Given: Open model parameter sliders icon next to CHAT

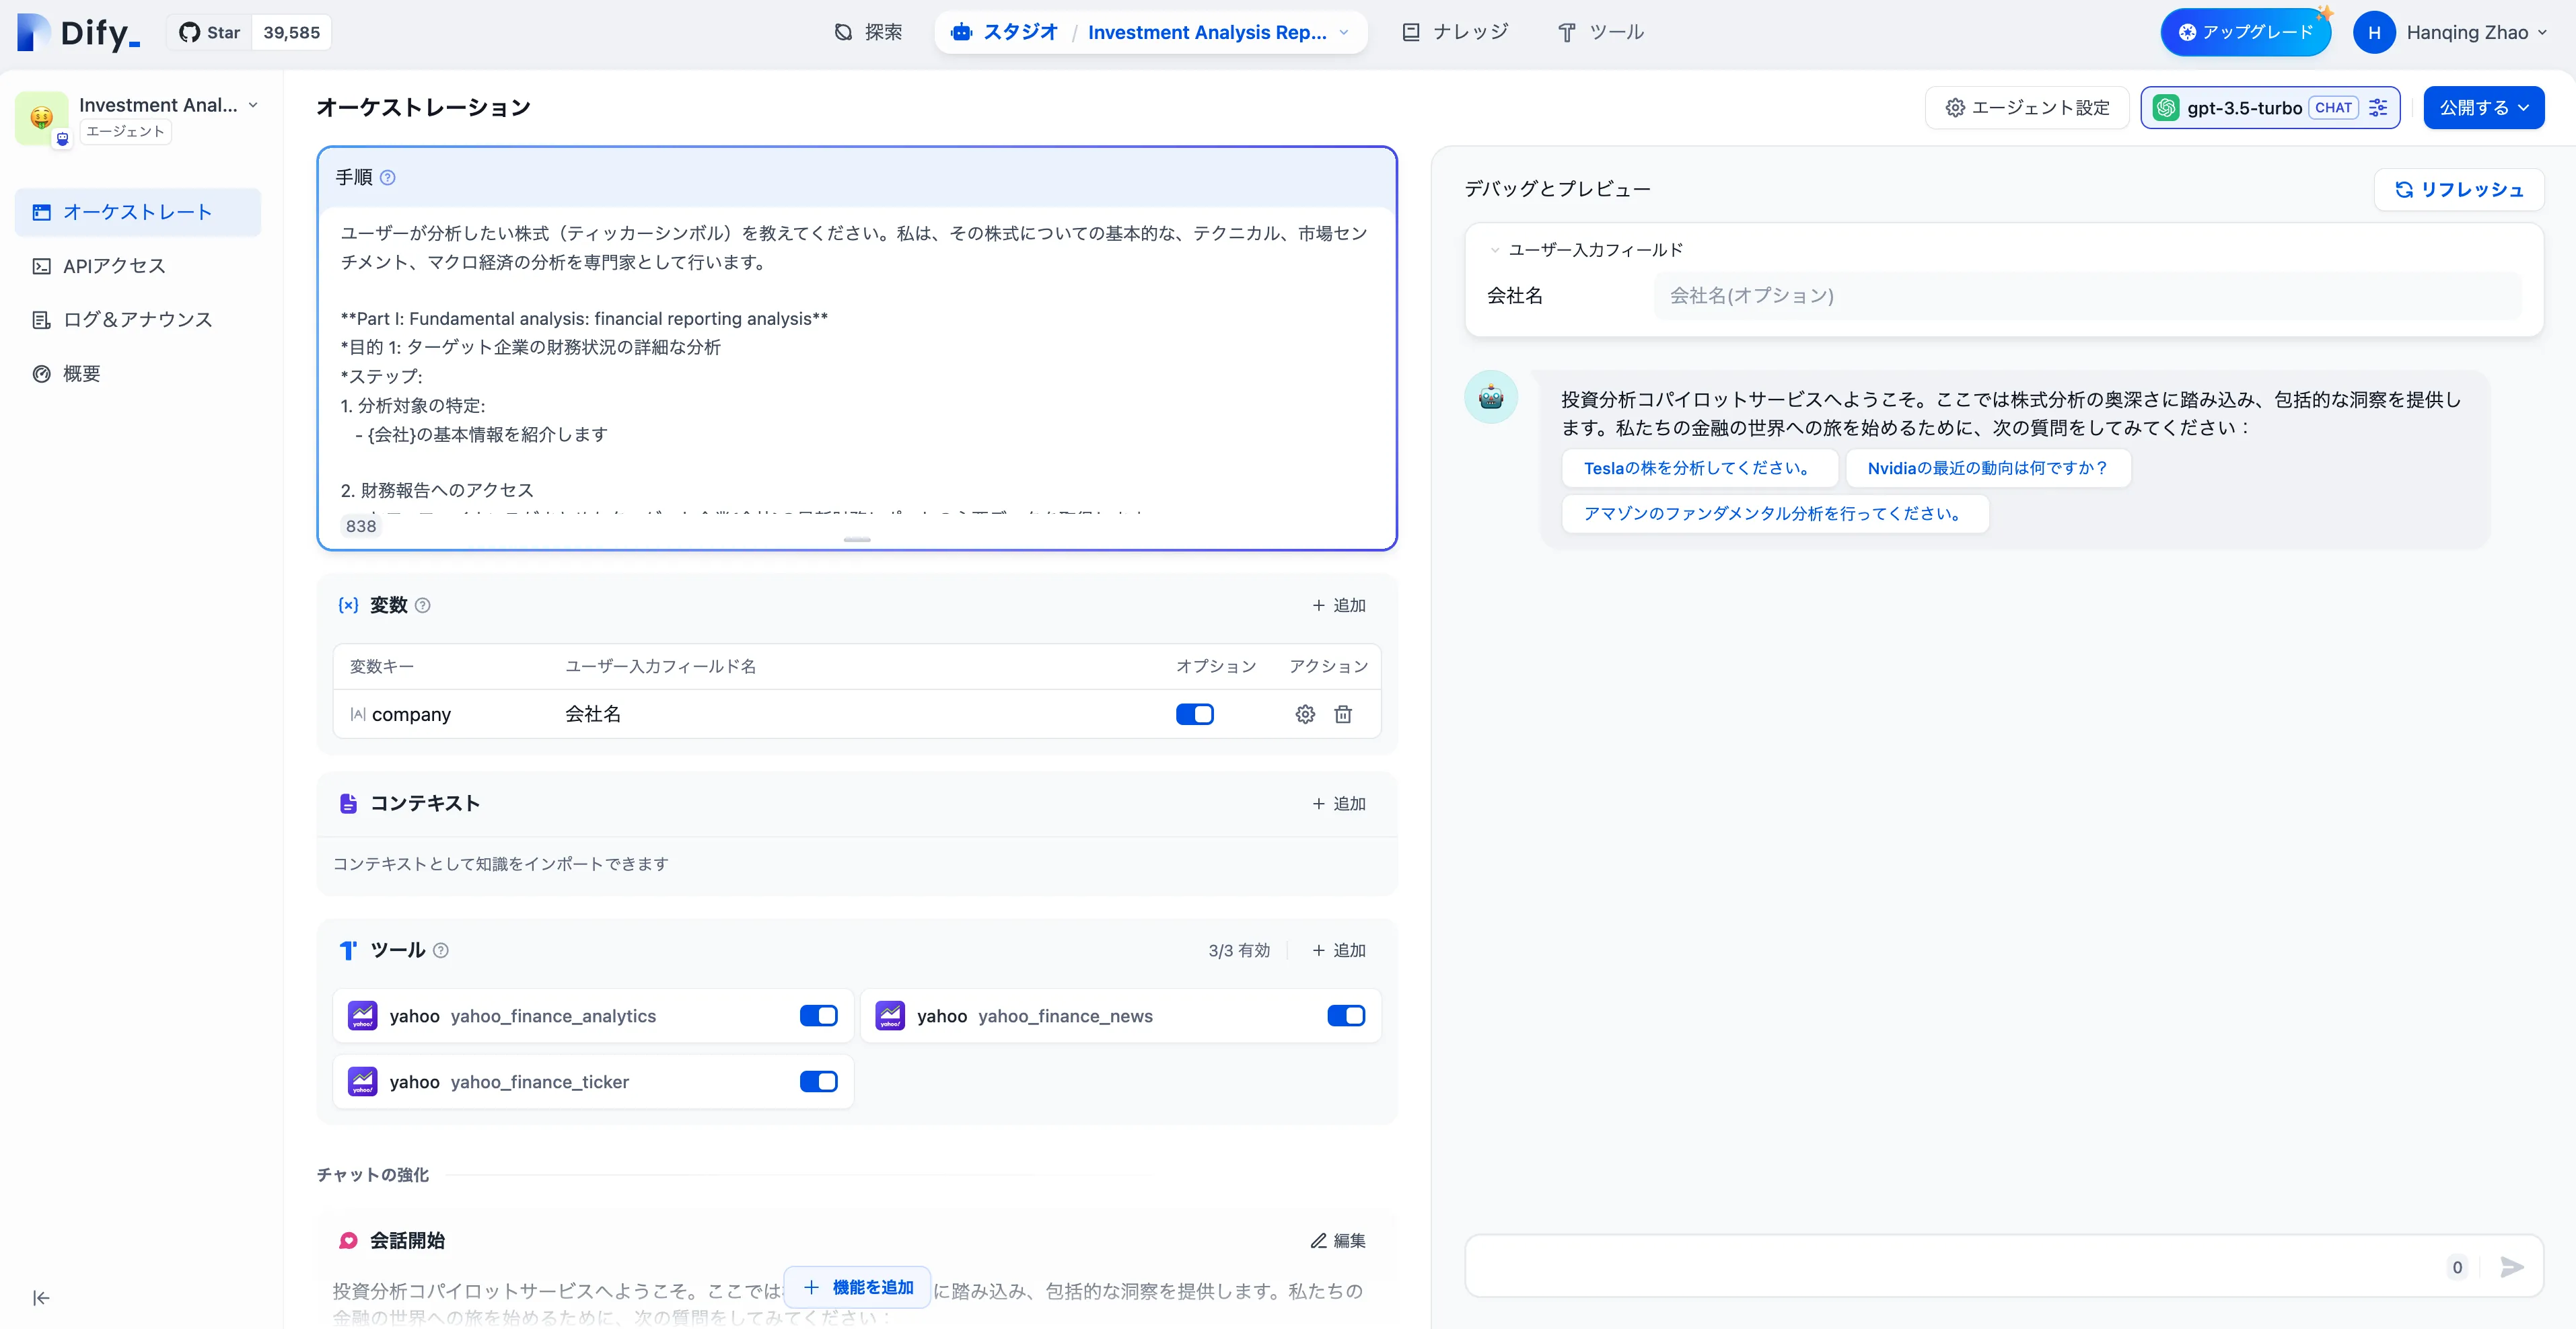Looking at the screenshot, I should (x=2379, y=108).
